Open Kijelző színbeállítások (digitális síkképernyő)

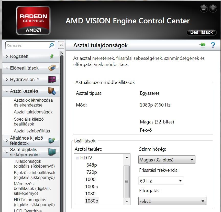click(x=35, y=175)
